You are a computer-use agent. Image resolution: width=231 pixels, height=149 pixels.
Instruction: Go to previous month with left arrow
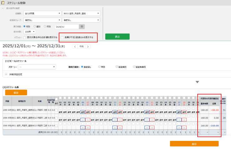tap(75, 46)
